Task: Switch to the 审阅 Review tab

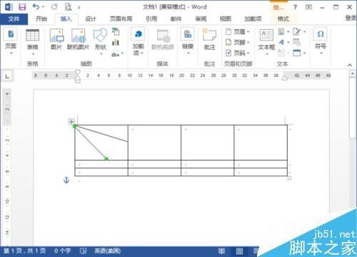Action: (201, 19)
